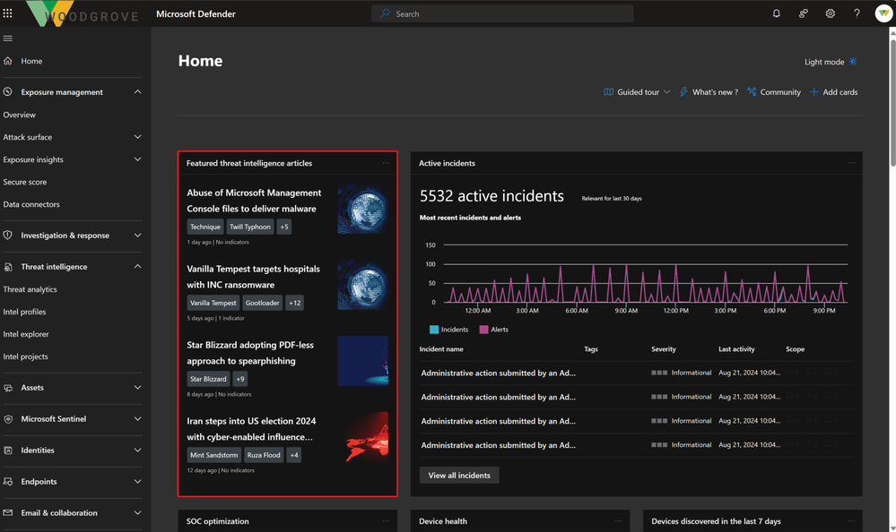Expand Investigation & response chevron
This screenshot has width=896, height=532.
[138, 235]
